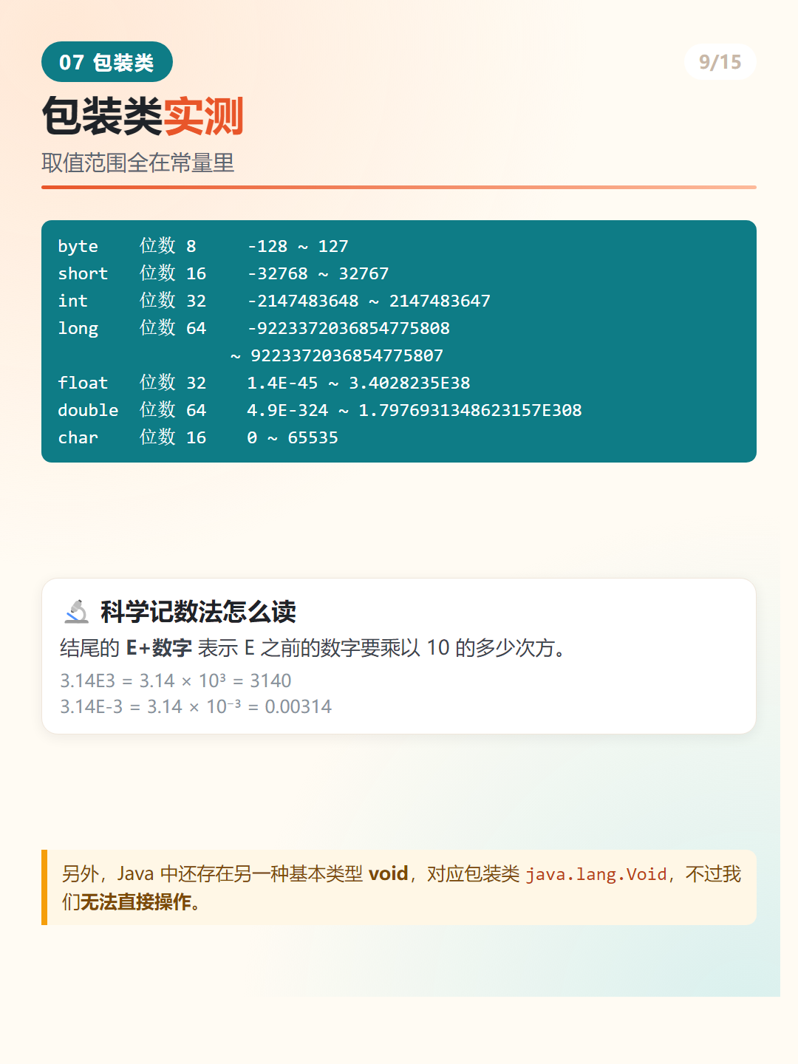Select 4.9E-324 ~ 1.7976931348623157E308

415,410
